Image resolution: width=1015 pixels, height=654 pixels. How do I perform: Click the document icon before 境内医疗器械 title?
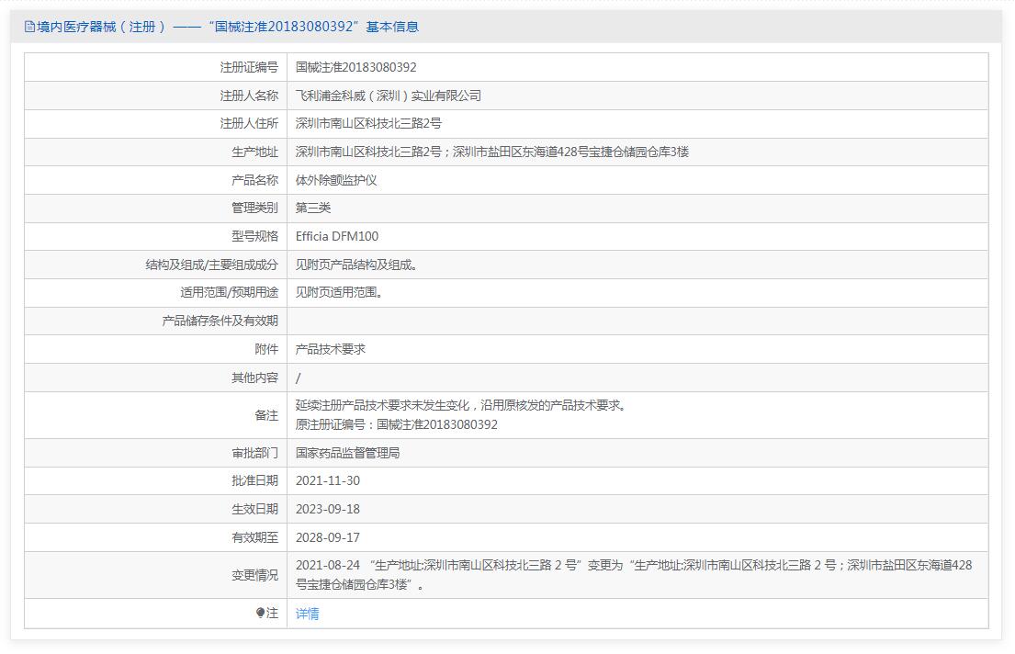pos(29,27)
